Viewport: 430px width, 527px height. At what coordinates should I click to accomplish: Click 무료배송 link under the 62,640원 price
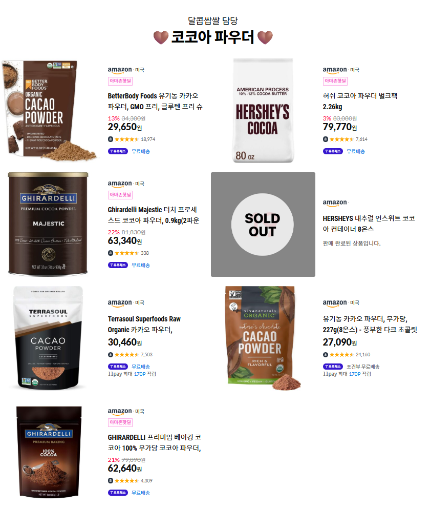pyautogui.click(x=141, y=493)
